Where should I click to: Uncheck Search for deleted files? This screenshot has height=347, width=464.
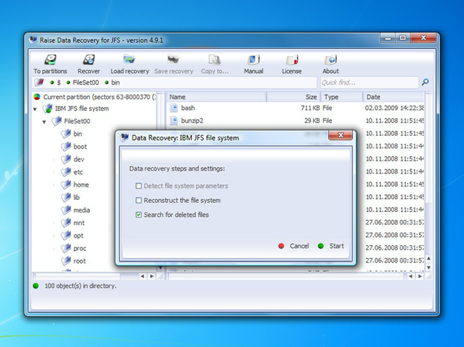point(138,215)
